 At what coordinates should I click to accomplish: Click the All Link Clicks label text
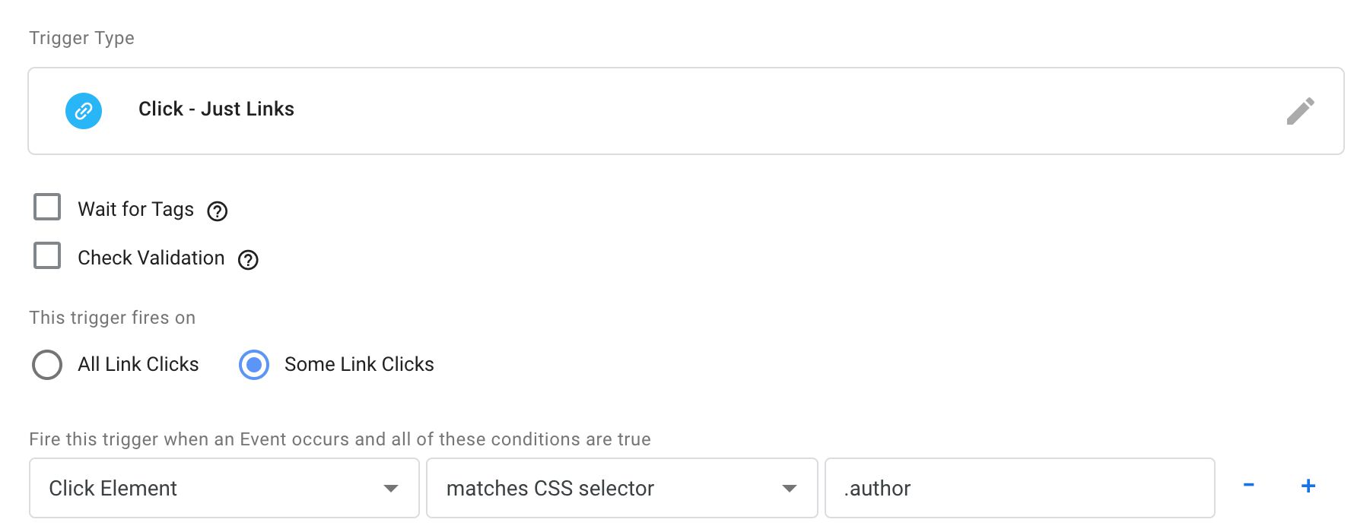[138, 364]
